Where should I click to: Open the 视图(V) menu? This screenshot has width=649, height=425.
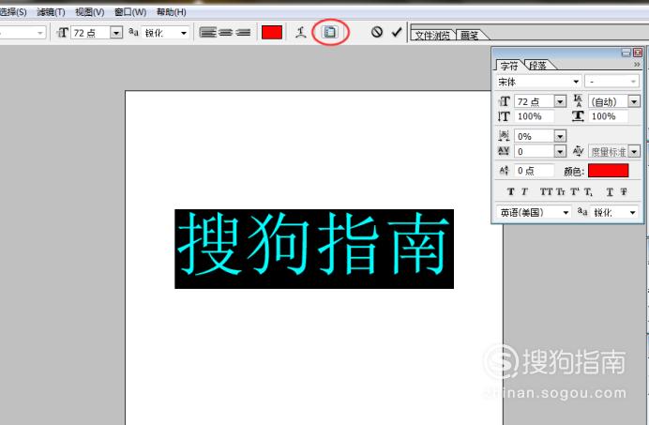[x=89, y=12]
